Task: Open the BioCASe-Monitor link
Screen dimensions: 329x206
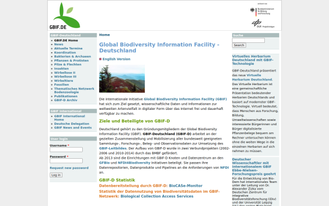Action: 186,186
